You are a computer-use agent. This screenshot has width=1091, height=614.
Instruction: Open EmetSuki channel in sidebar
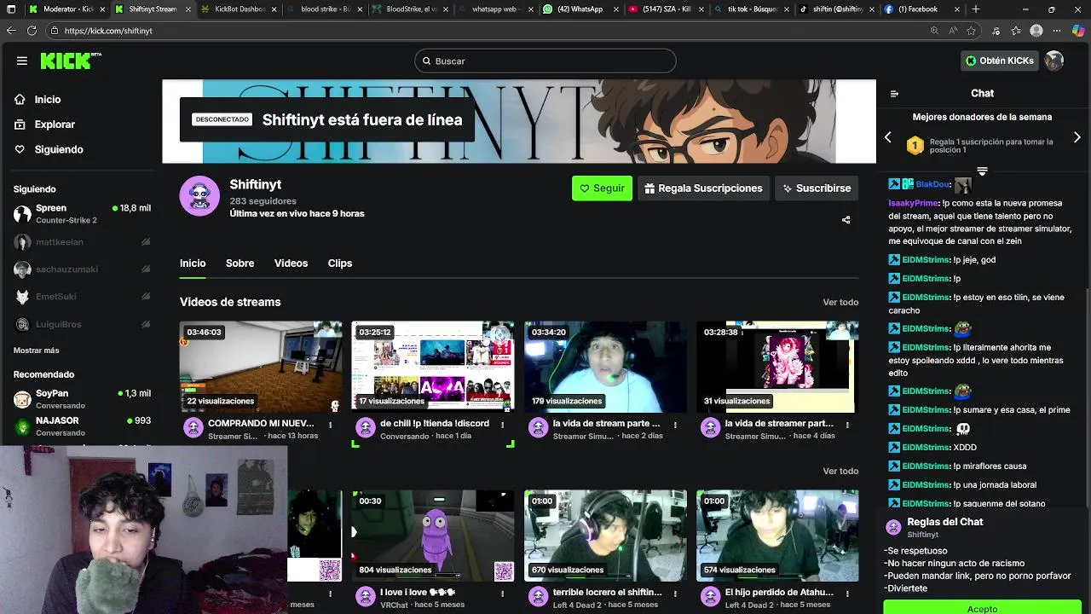(x=82, y=297)
